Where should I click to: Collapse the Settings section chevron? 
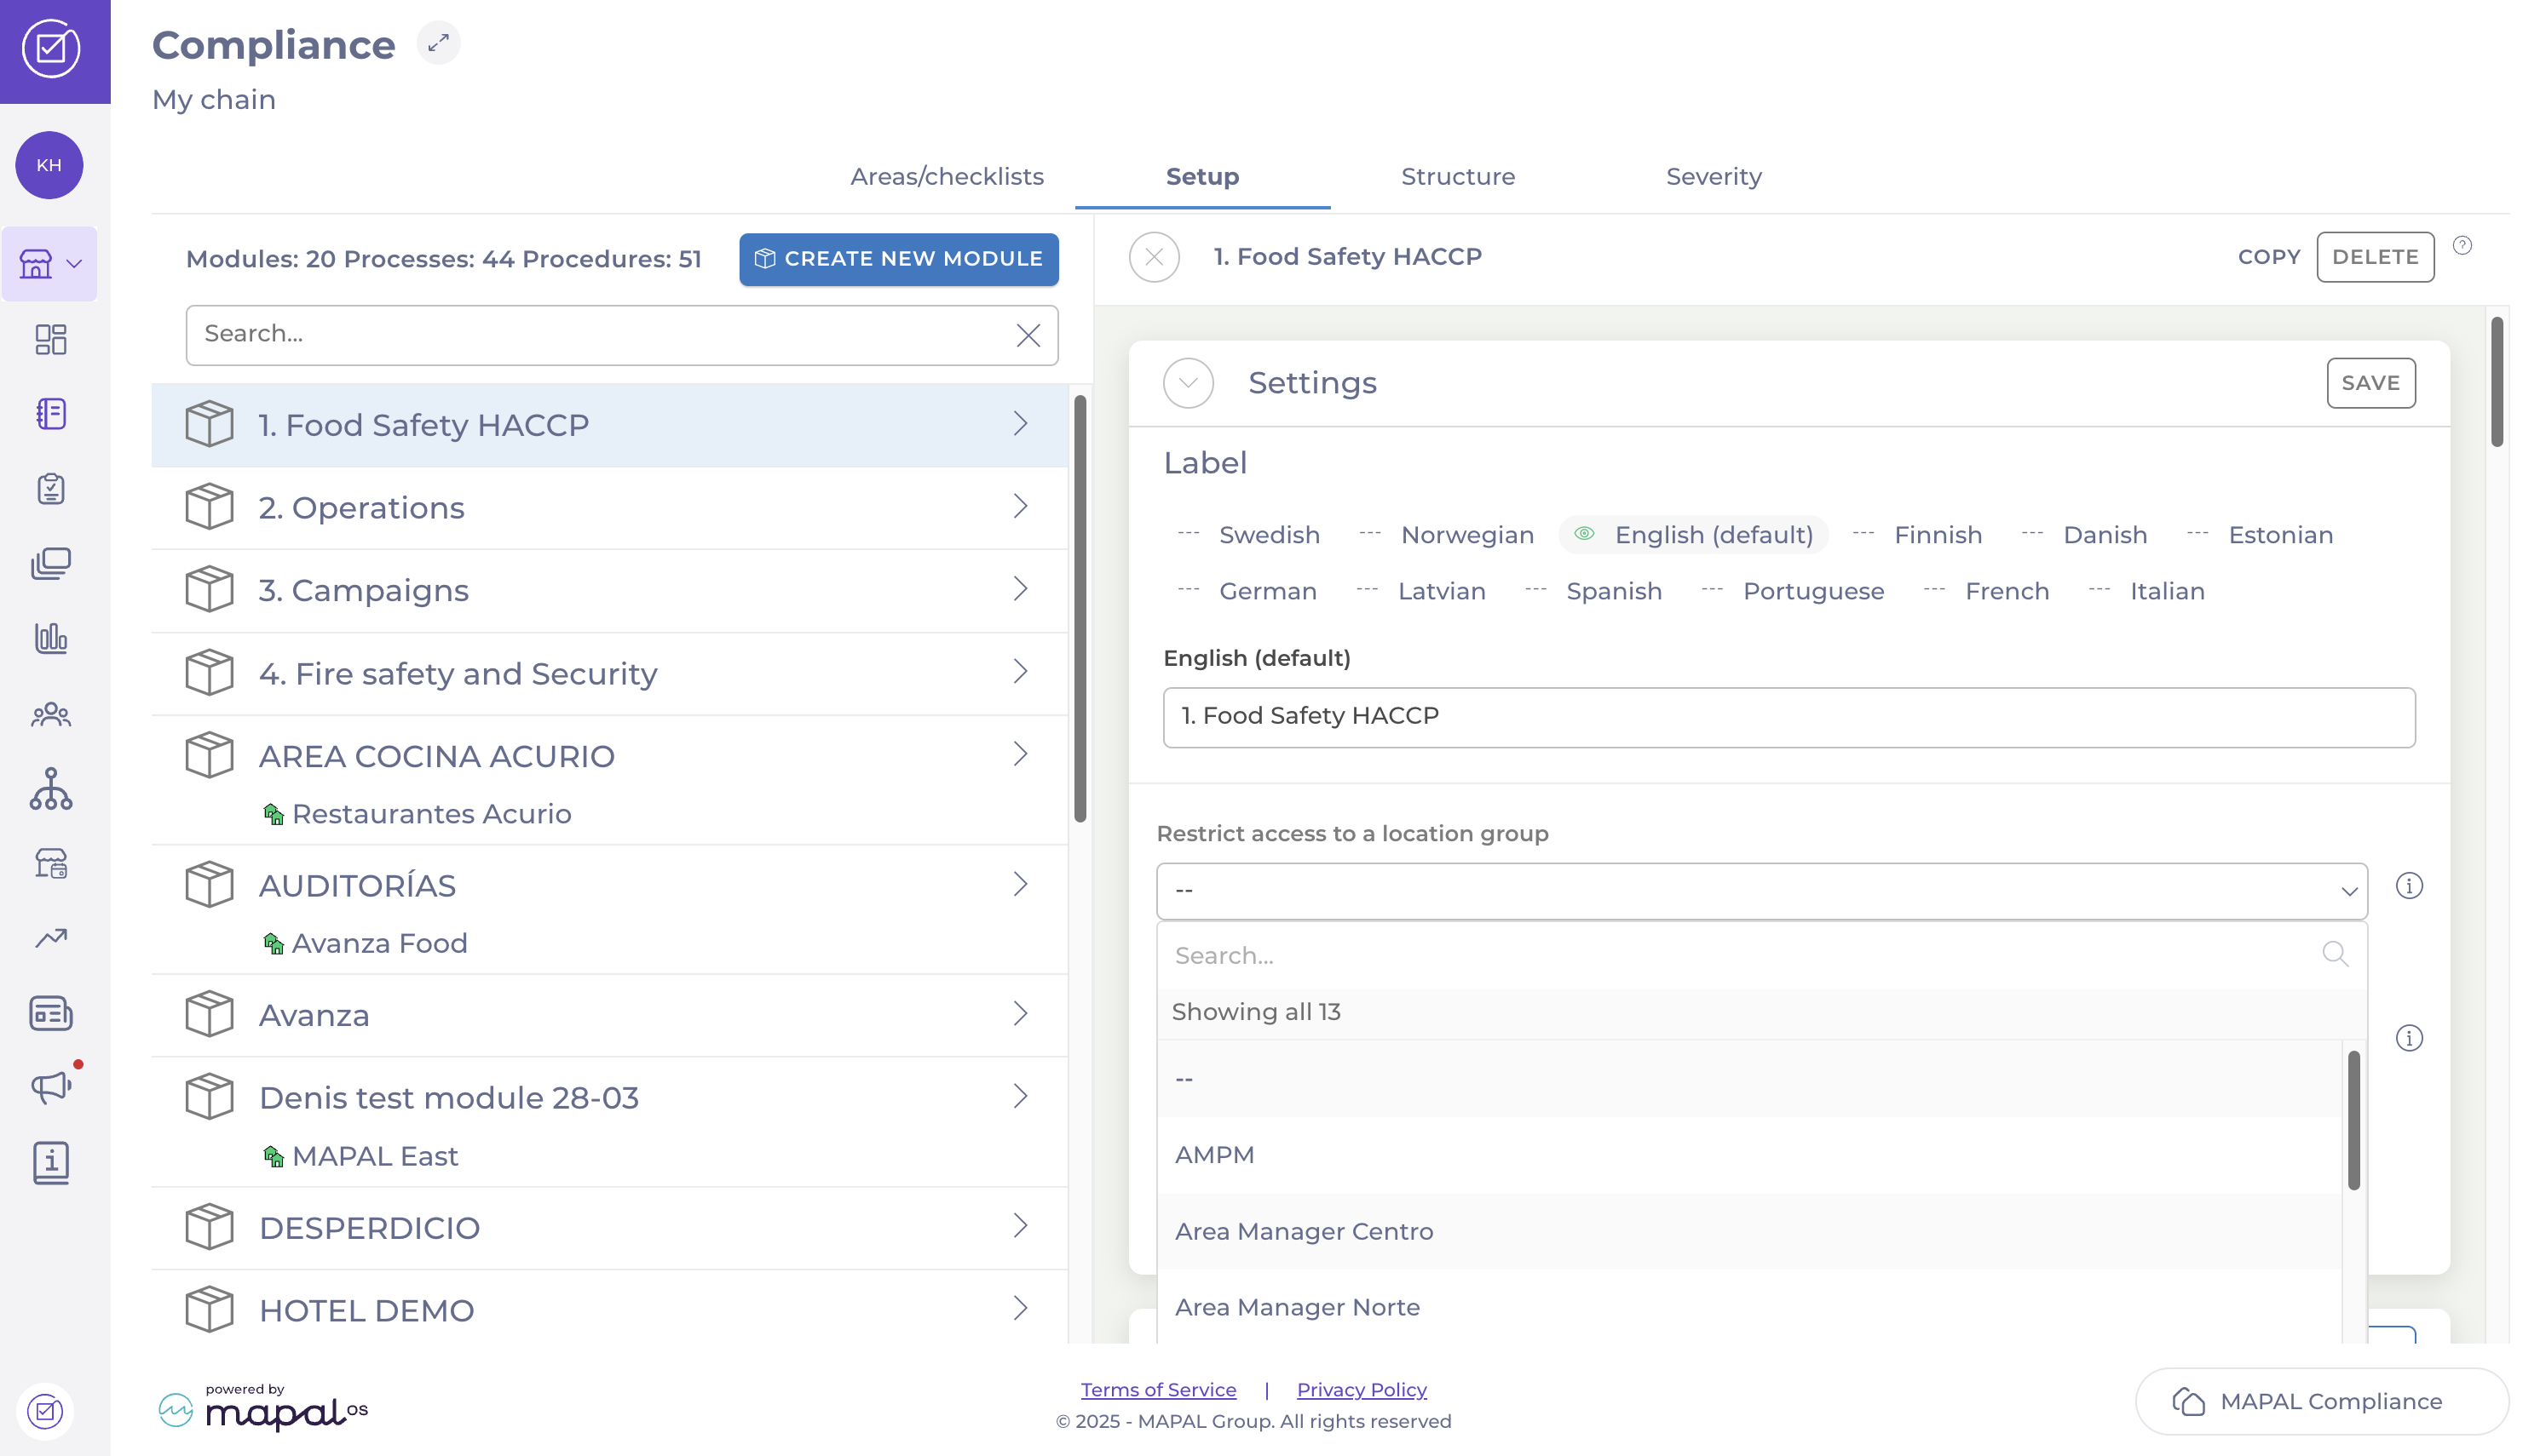pyautogui.click(x=1188, y=383)
